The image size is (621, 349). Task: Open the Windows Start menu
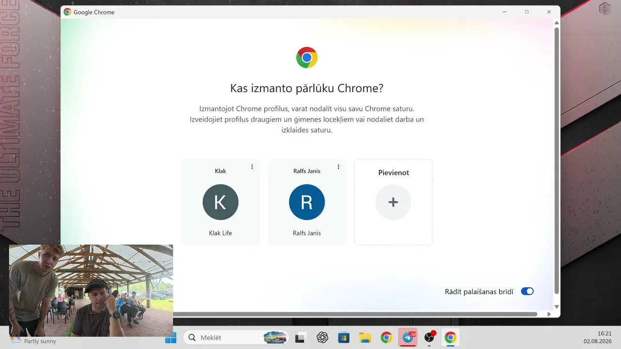[x=171, y=338]
